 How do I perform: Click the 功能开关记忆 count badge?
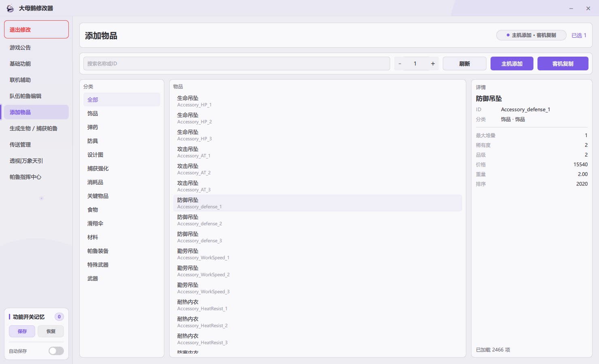click(59, 317)
